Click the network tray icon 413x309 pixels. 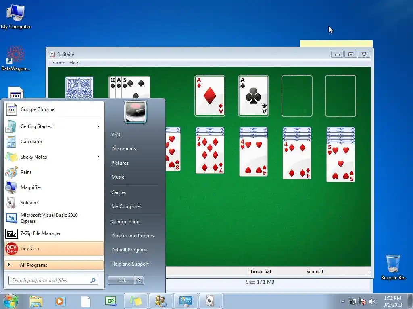(x=353, y=301)
